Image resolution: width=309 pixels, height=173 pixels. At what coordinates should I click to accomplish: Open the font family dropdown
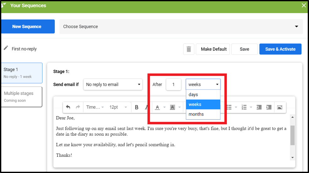(x=95, y=107)
